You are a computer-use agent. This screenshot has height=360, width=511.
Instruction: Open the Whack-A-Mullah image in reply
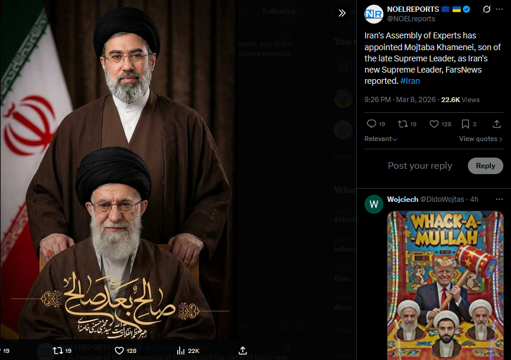[445, 286]
